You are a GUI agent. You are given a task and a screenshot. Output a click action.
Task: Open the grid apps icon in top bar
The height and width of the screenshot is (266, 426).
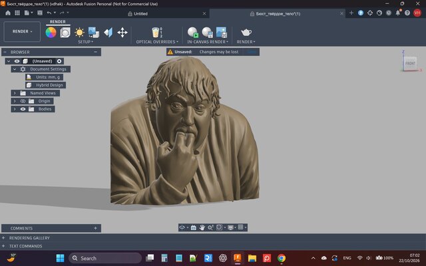(x=17, y=13)
